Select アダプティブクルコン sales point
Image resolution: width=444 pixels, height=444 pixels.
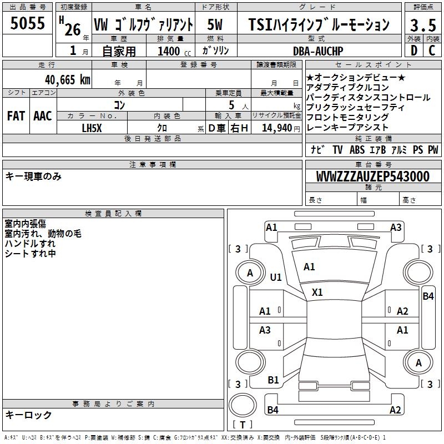point(347,87)
